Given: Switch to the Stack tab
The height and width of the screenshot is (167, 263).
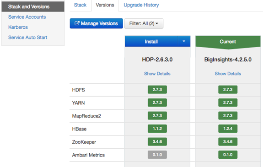Looking at the screenshot, I should click(80, 5).
